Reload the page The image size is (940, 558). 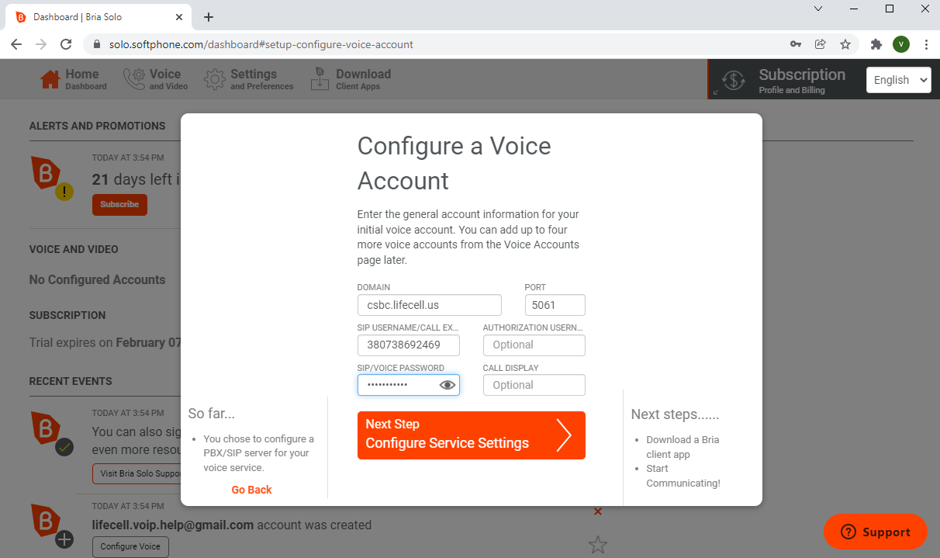(x=66, y=44)
